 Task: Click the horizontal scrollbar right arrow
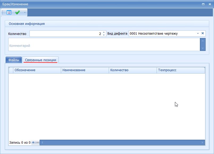point(203,143)
